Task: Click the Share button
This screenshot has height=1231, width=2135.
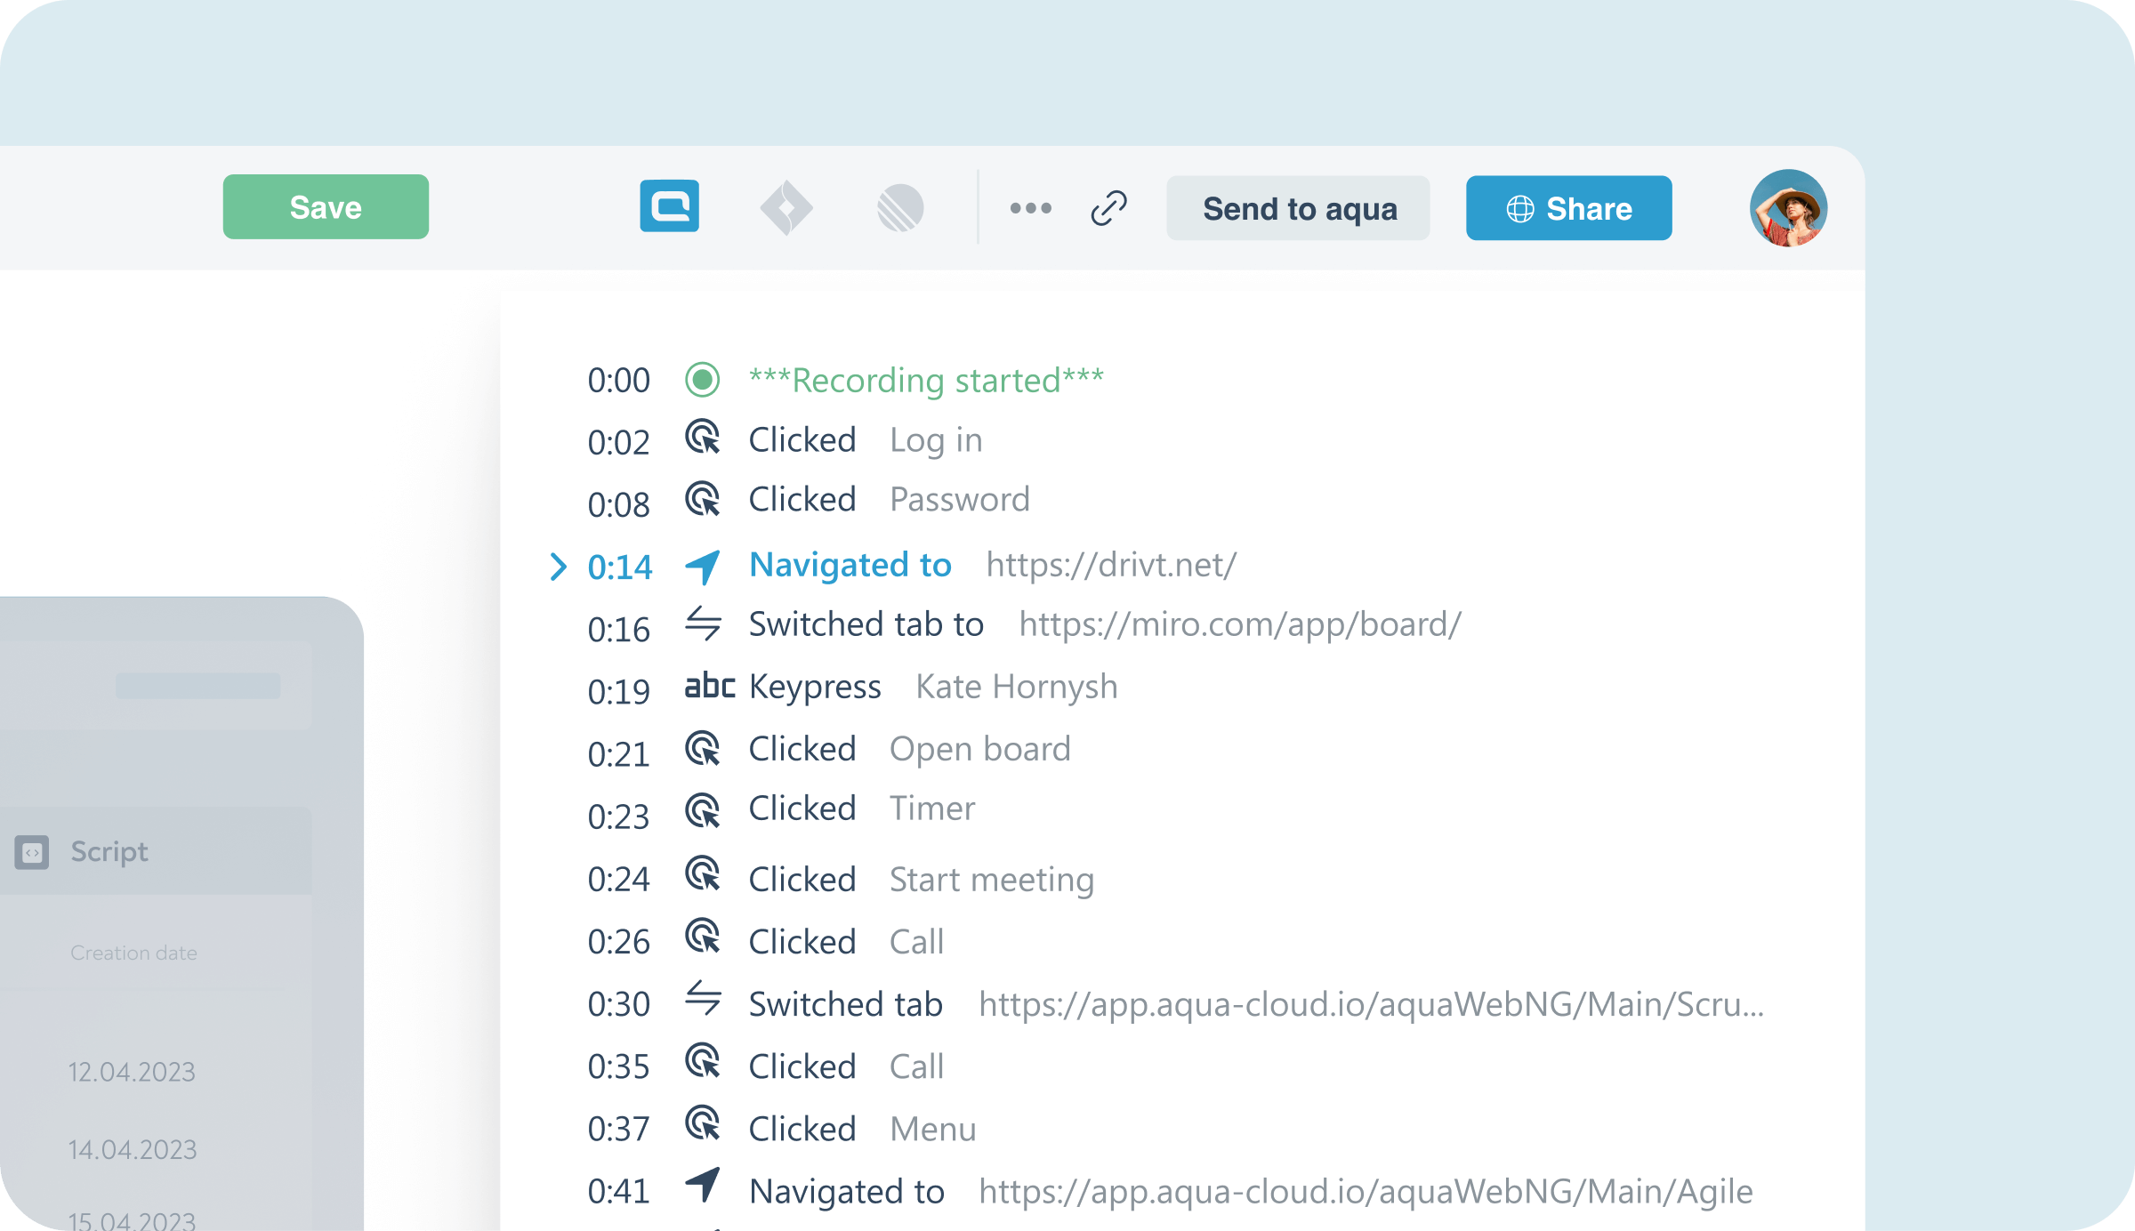Action: point(1568,208)
